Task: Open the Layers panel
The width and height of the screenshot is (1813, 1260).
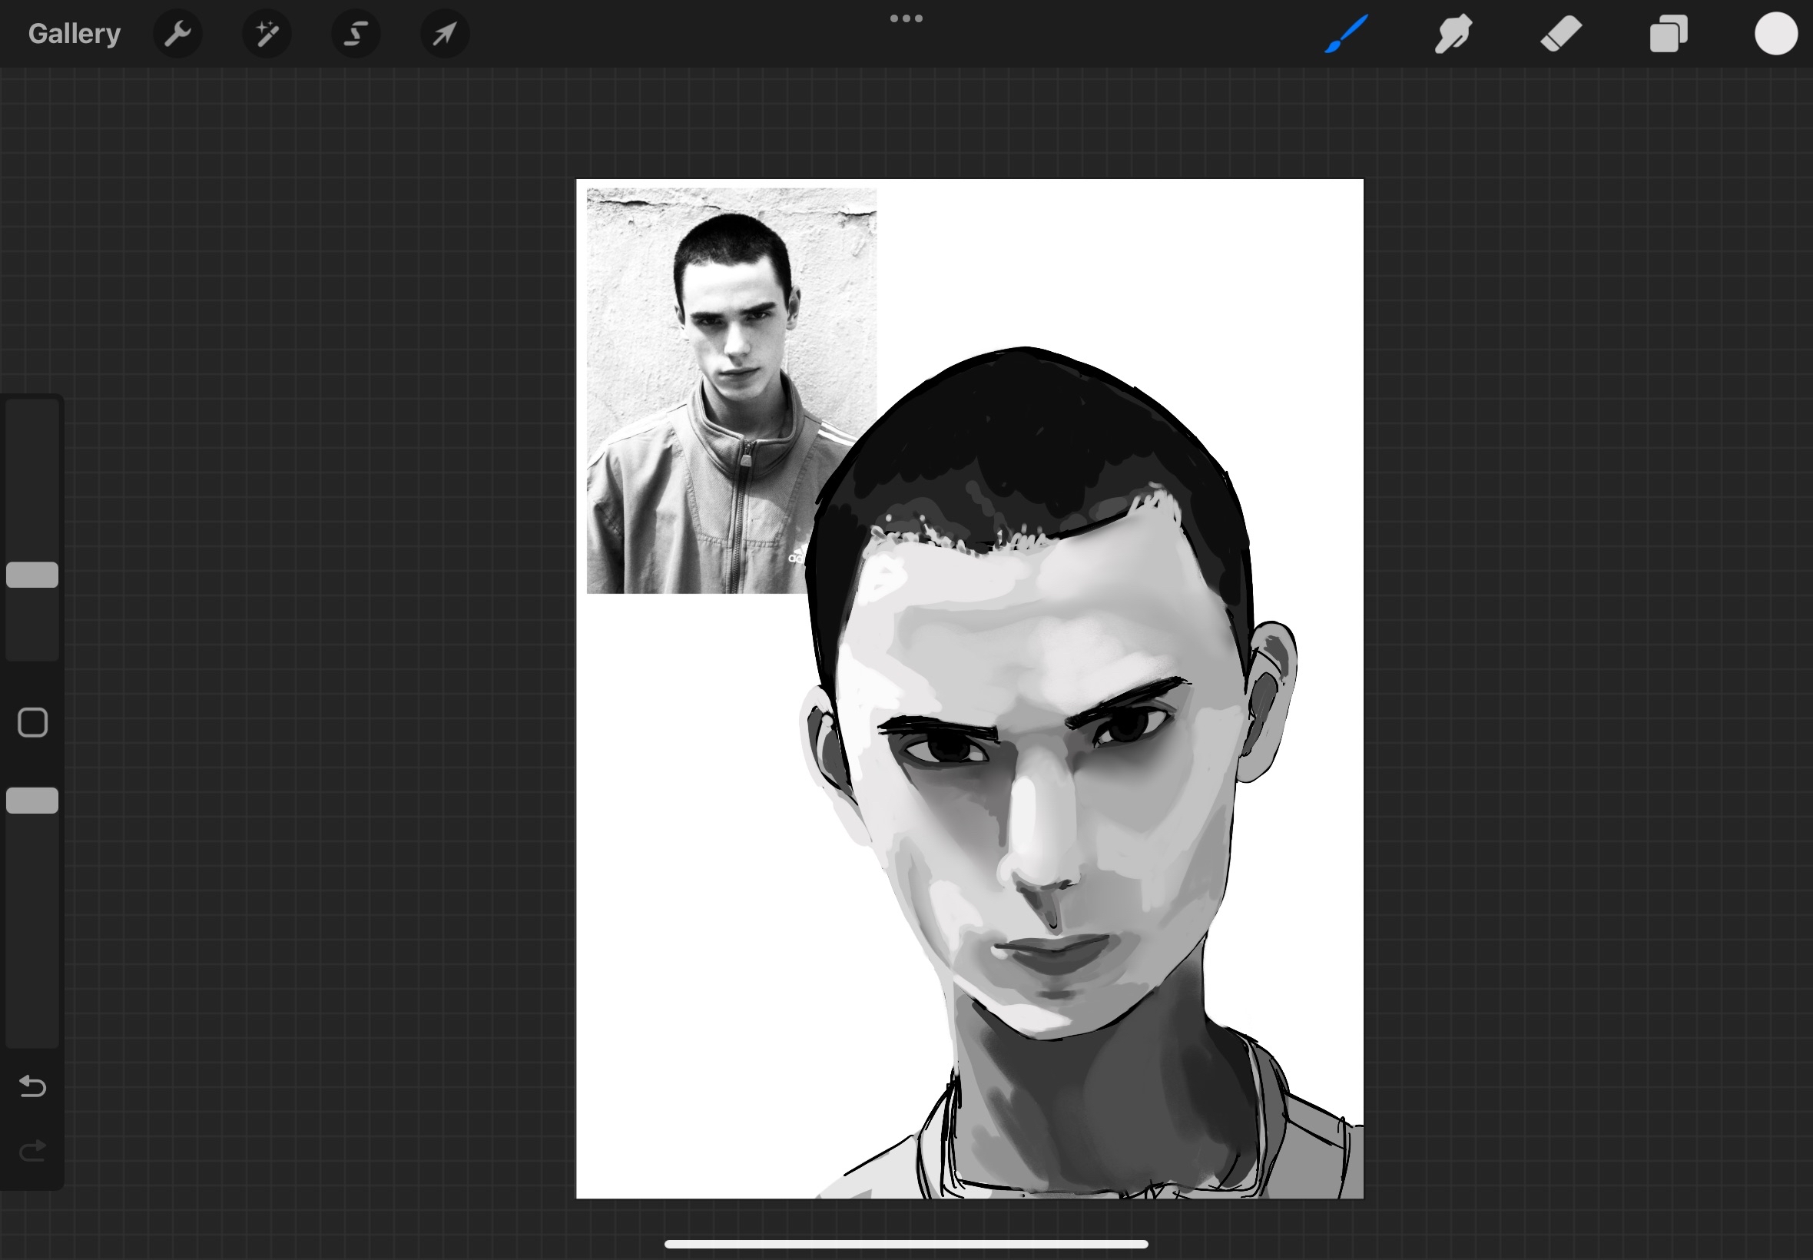Action: (x=1669, y=34)
